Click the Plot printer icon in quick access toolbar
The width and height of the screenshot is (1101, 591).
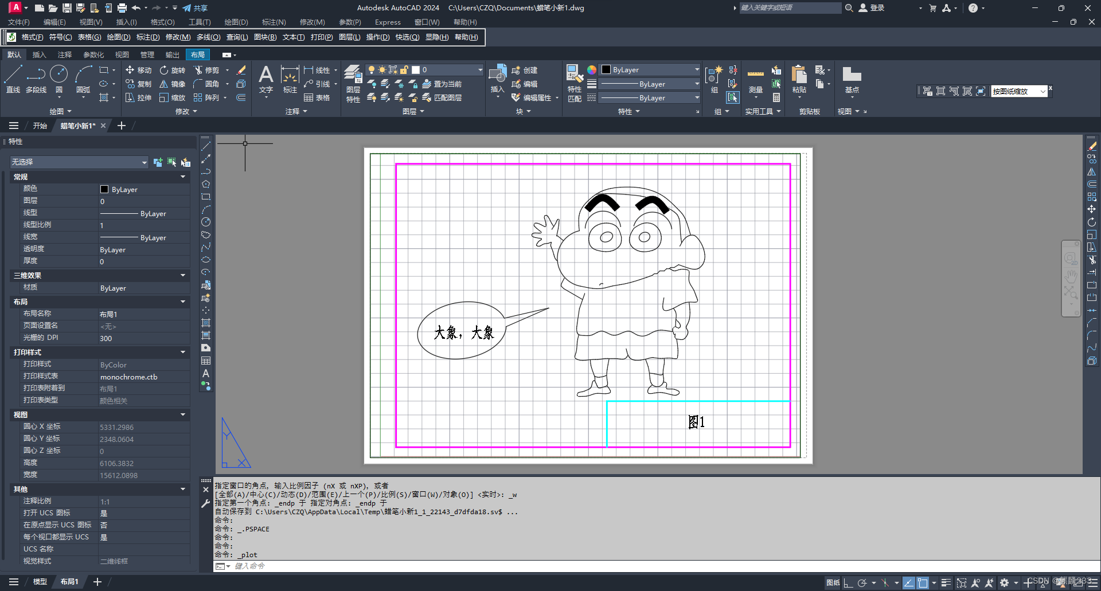[122, 8]
